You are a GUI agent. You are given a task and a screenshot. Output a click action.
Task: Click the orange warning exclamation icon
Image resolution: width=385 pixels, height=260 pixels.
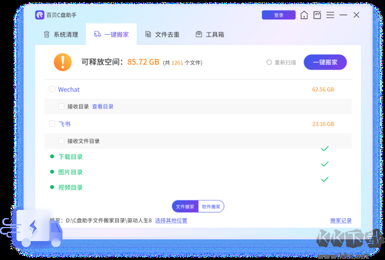(x=62, y=61)
